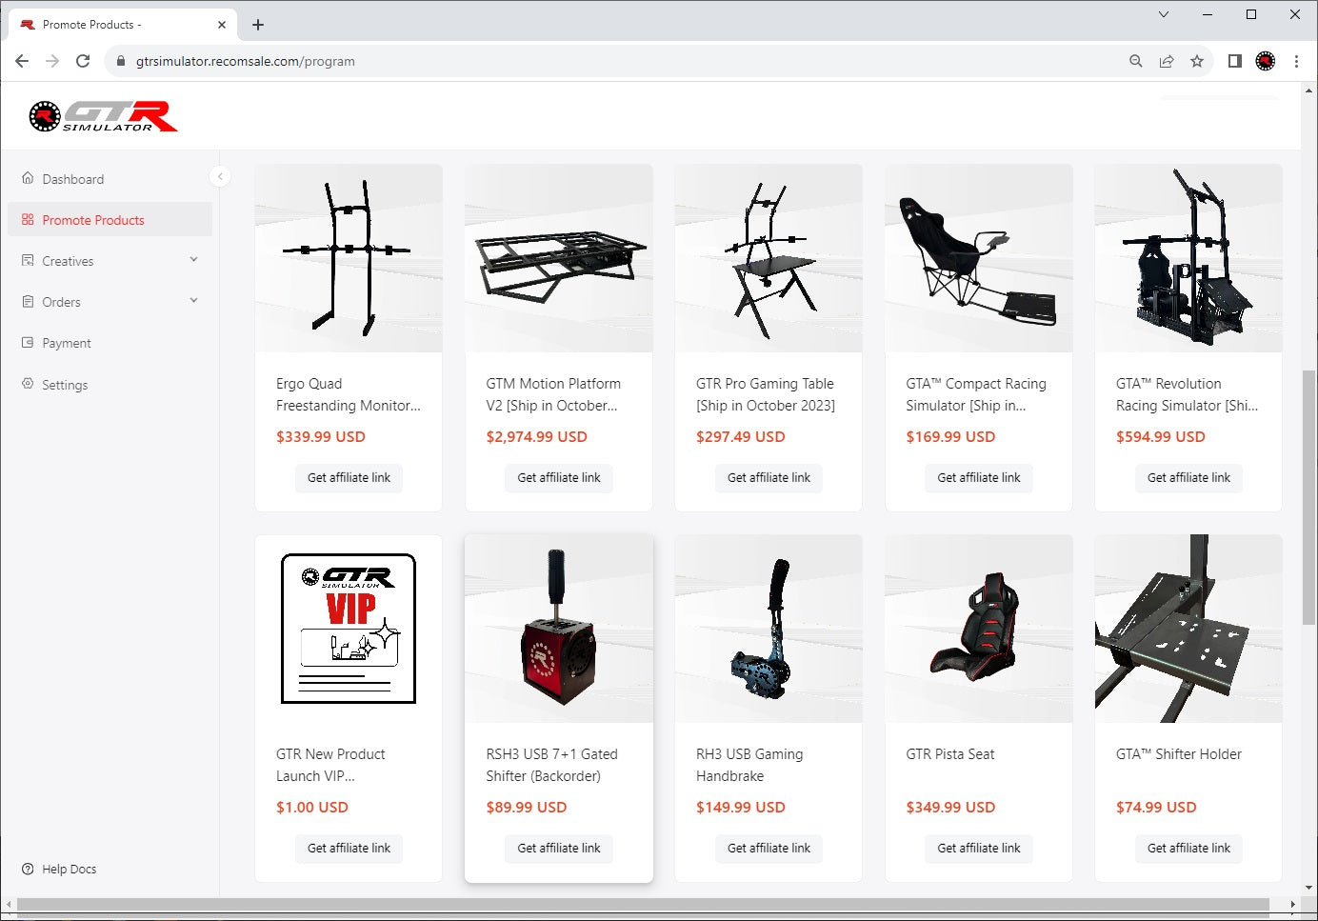This screenshot has width=1318, height=921.
Task: Get affiliate link for GTR Pista Seat
Action: tap(978, 848)
